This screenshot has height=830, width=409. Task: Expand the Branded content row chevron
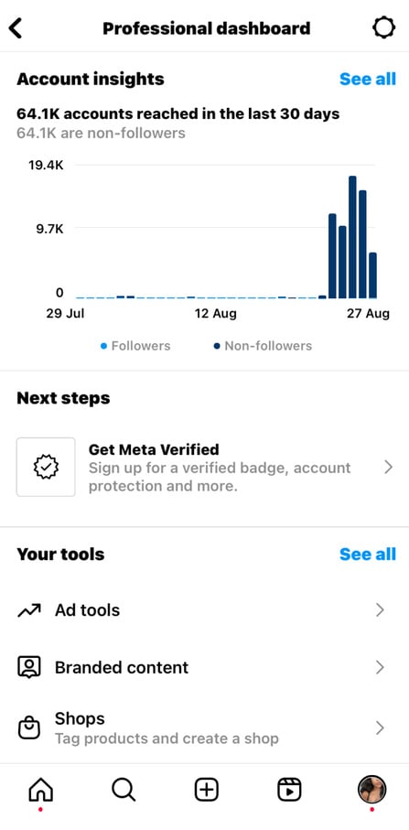(380, 667)
